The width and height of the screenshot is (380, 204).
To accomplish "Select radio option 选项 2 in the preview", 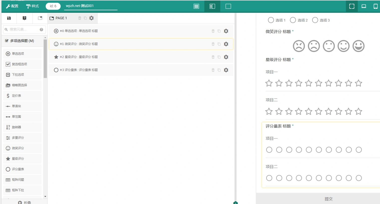I will click(x=293, y=20).
